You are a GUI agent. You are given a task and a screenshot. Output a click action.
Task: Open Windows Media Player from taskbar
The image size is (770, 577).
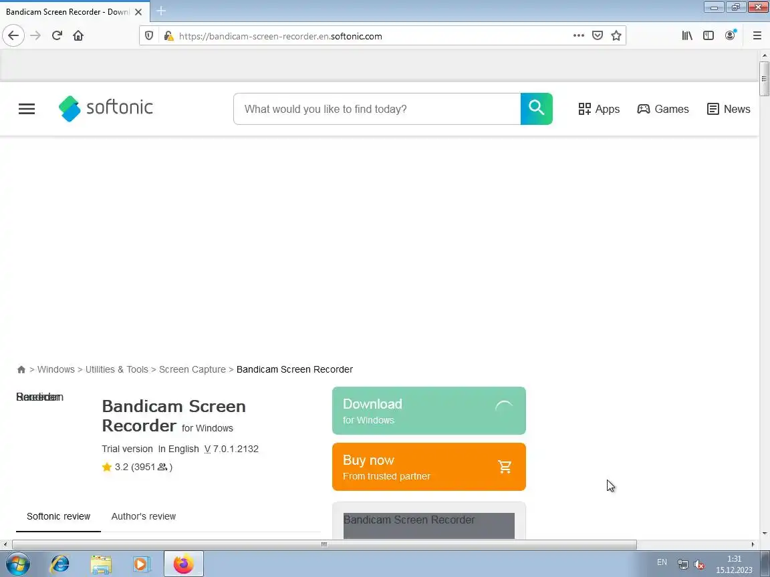pos(140,564)
